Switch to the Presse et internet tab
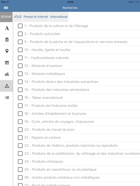Image resolution: width=140 pixels, height=186 pixels. [x=36, y=17]
